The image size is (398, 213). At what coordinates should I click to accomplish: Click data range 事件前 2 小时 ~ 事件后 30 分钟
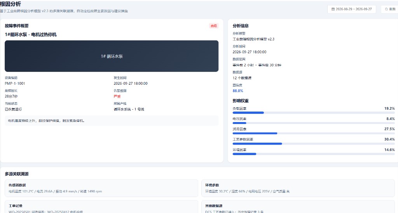[257, 65]
